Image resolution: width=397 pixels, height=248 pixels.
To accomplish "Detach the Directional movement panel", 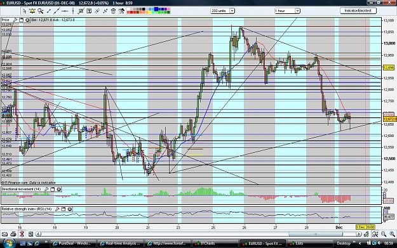I will [x=53, y=189].
